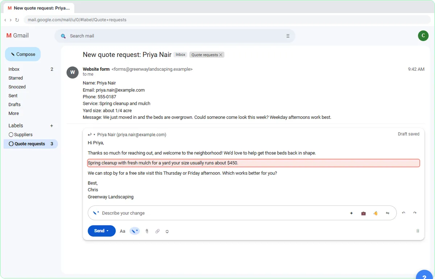Open the Send options dropdown arrow

point(108,231)
